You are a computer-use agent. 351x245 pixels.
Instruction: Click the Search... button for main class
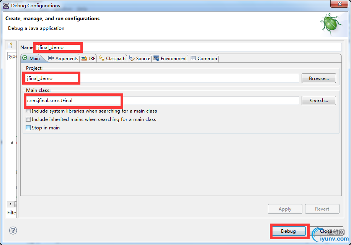pyautogui.click(x=319, y=101)
